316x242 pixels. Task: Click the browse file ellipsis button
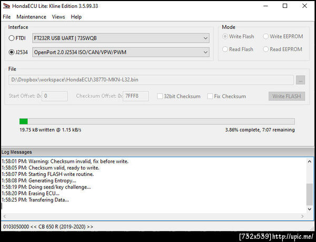click(x=301, y=80)
